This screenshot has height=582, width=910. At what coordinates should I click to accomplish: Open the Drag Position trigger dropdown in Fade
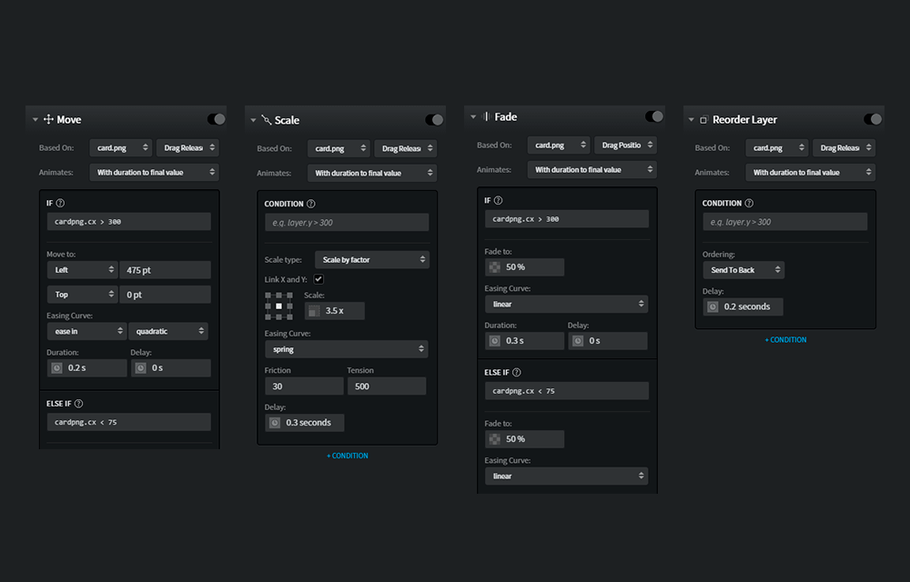626,145
